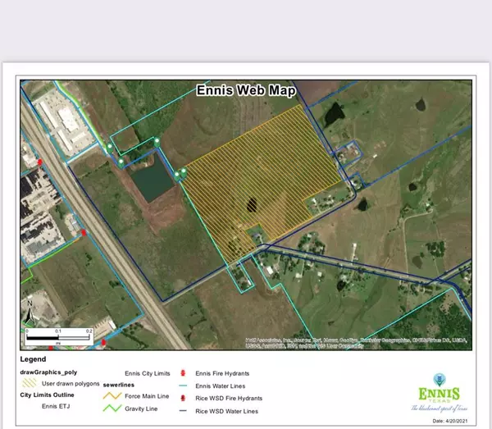Click the Gravity Line label

[141, 409]
